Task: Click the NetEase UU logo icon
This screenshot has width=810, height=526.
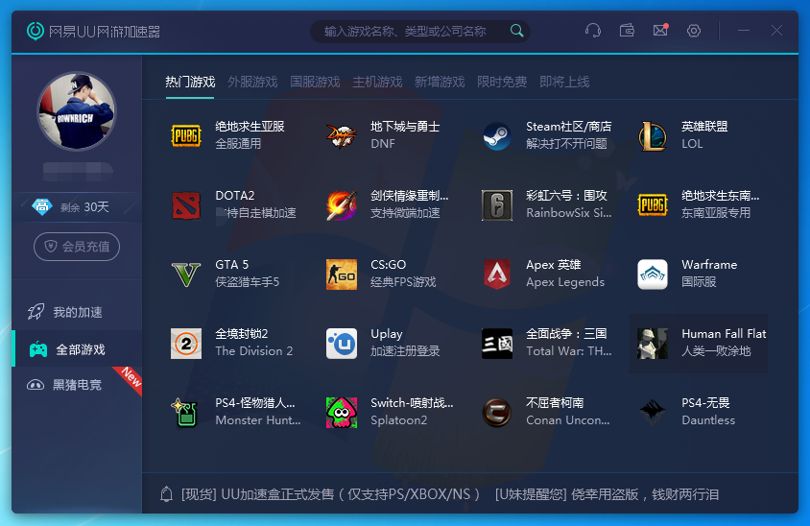Action: point(36,31)
